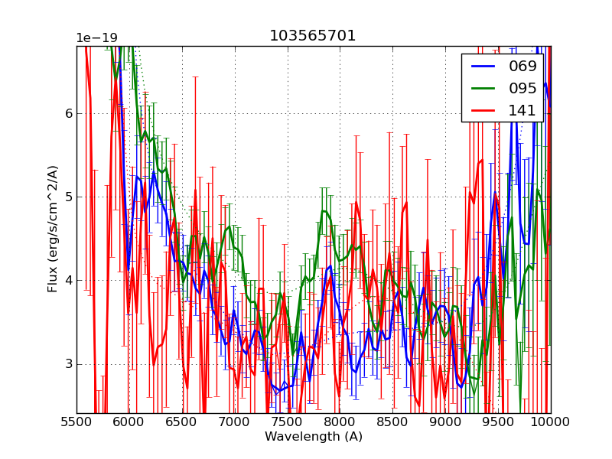Click the 6500 x-axis tick label

tap(182, 422)
